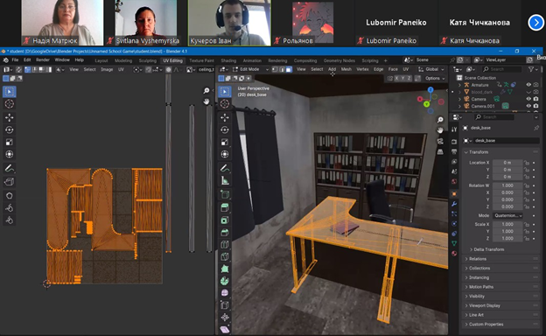The image size is (546, 336).
Task: Expand the Viewport Display panel
Action: [485, 305]
